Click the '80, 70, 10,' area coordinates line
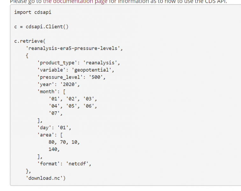This screenshot has width=241, height=191. 64,142
